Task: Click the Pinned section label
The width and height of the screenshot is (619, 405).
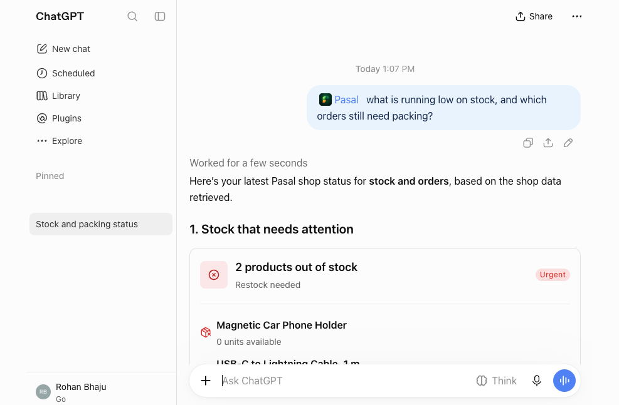Action: coord(50,176)
